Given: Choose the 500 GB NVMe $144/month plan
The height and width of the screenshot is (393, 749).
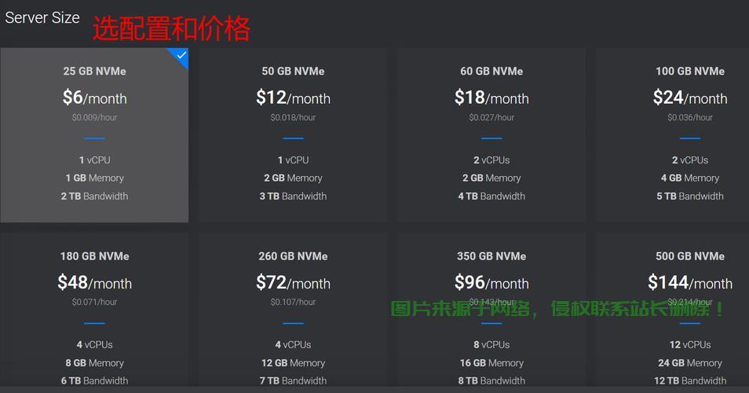Looking at the screenshot, I should (x=689, y=283).
